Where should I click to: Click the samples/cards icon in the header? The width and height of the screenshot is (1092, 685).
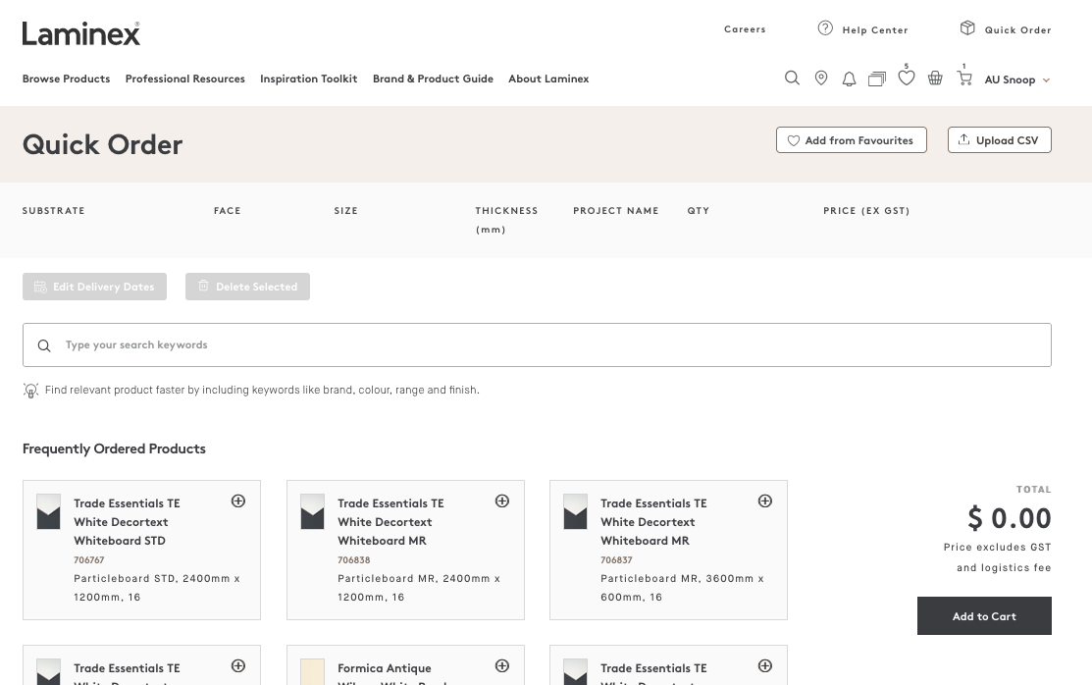(x=877, y=78)
